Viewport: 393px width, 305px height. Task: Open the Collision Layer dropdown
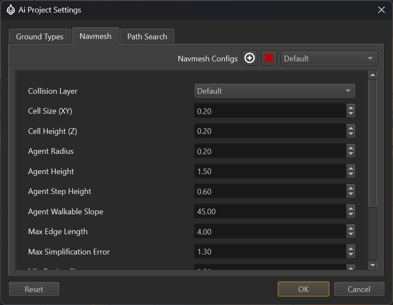click(275, 91)
